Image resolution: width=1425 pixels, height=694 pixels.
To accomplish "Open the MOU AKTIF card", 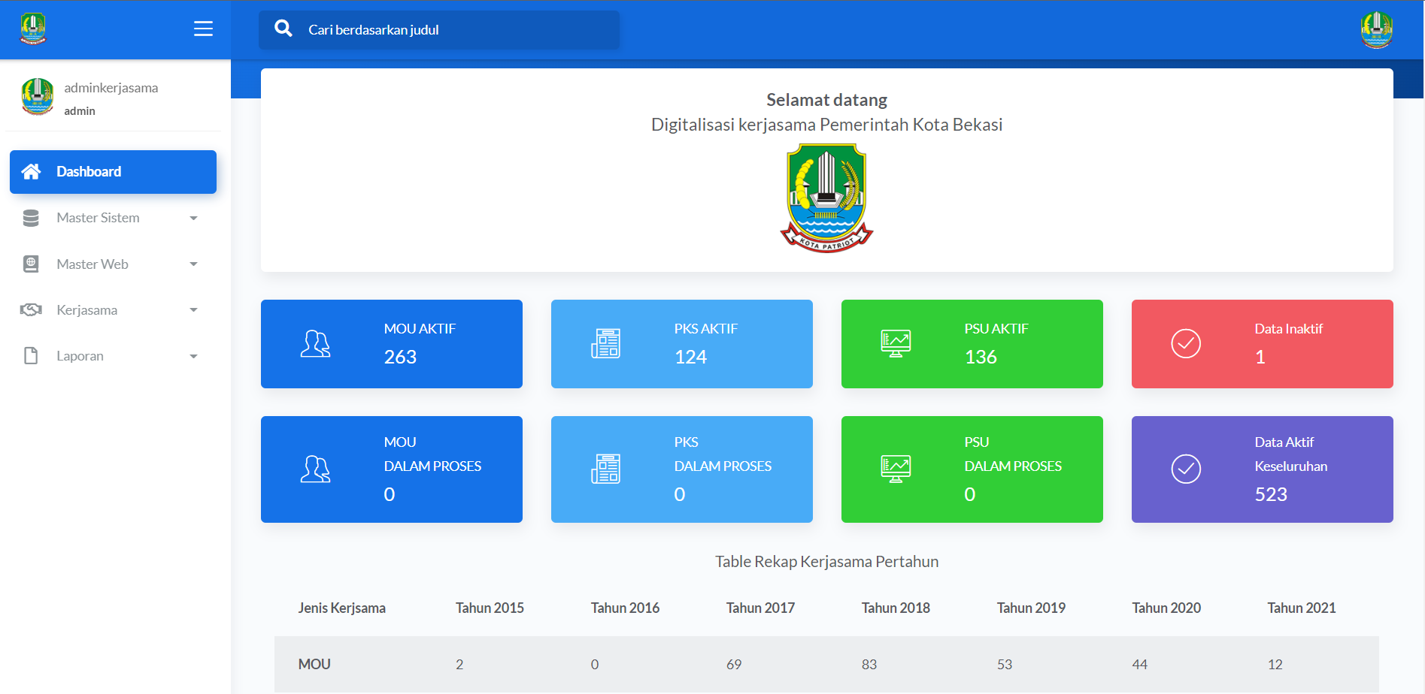I will (391, 344).
